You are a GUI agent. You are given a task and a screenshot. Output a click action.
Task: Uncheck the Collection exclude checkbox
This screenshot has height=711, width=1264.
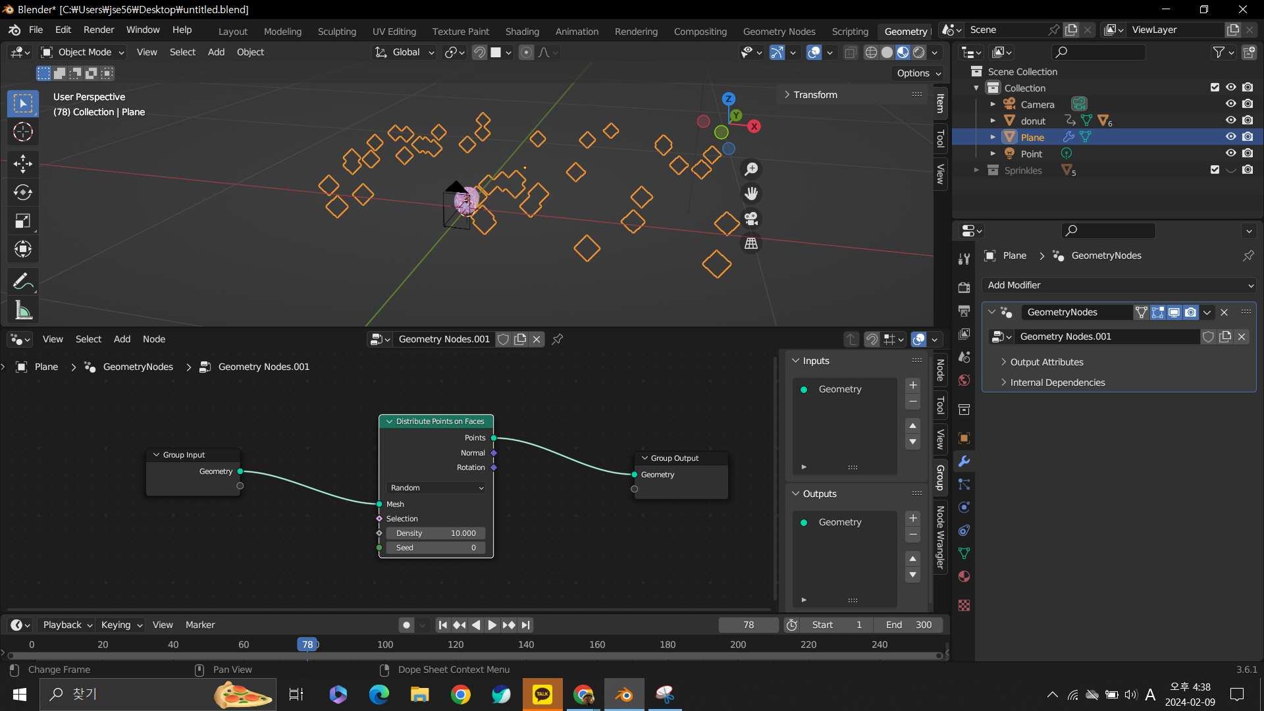pyautogui.click(x=1215, y=88)
